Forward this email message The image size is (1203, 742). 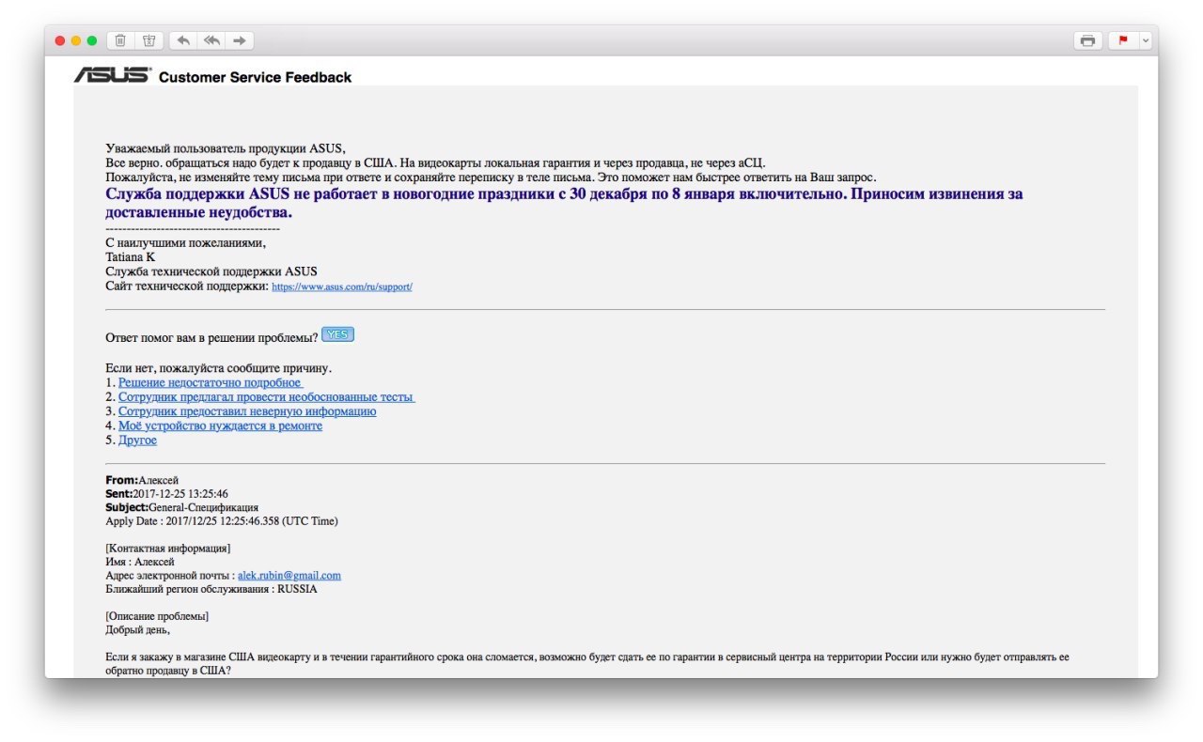click(240, 40)
